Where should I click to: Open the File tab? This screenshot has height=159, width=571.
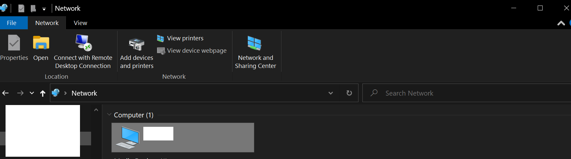tap(12, 23)
